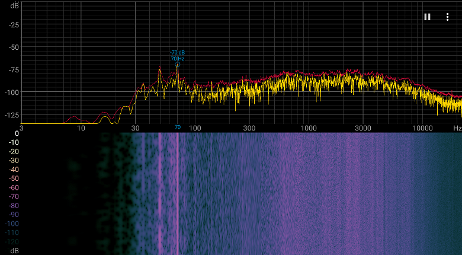The height and width of the screenshot is (255, 462).
Task: Click the 10000 Hz frequency axis label
Action: point(422,128)
